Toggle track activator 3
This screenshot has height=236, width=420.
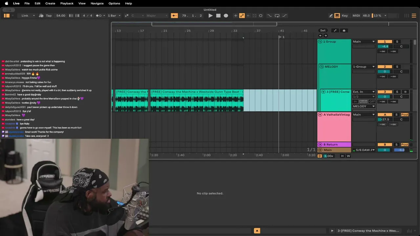click(385, 92)
